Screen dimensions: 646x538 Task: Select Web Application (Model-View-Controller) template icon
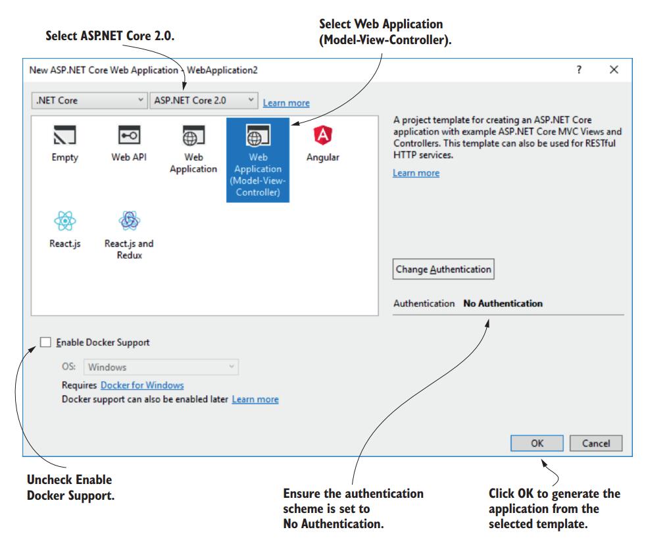(258, 135)
